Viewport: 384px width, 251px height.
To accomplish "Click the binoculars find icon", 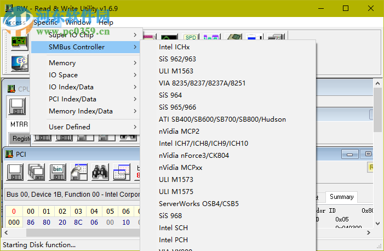I will coord(100,172).
